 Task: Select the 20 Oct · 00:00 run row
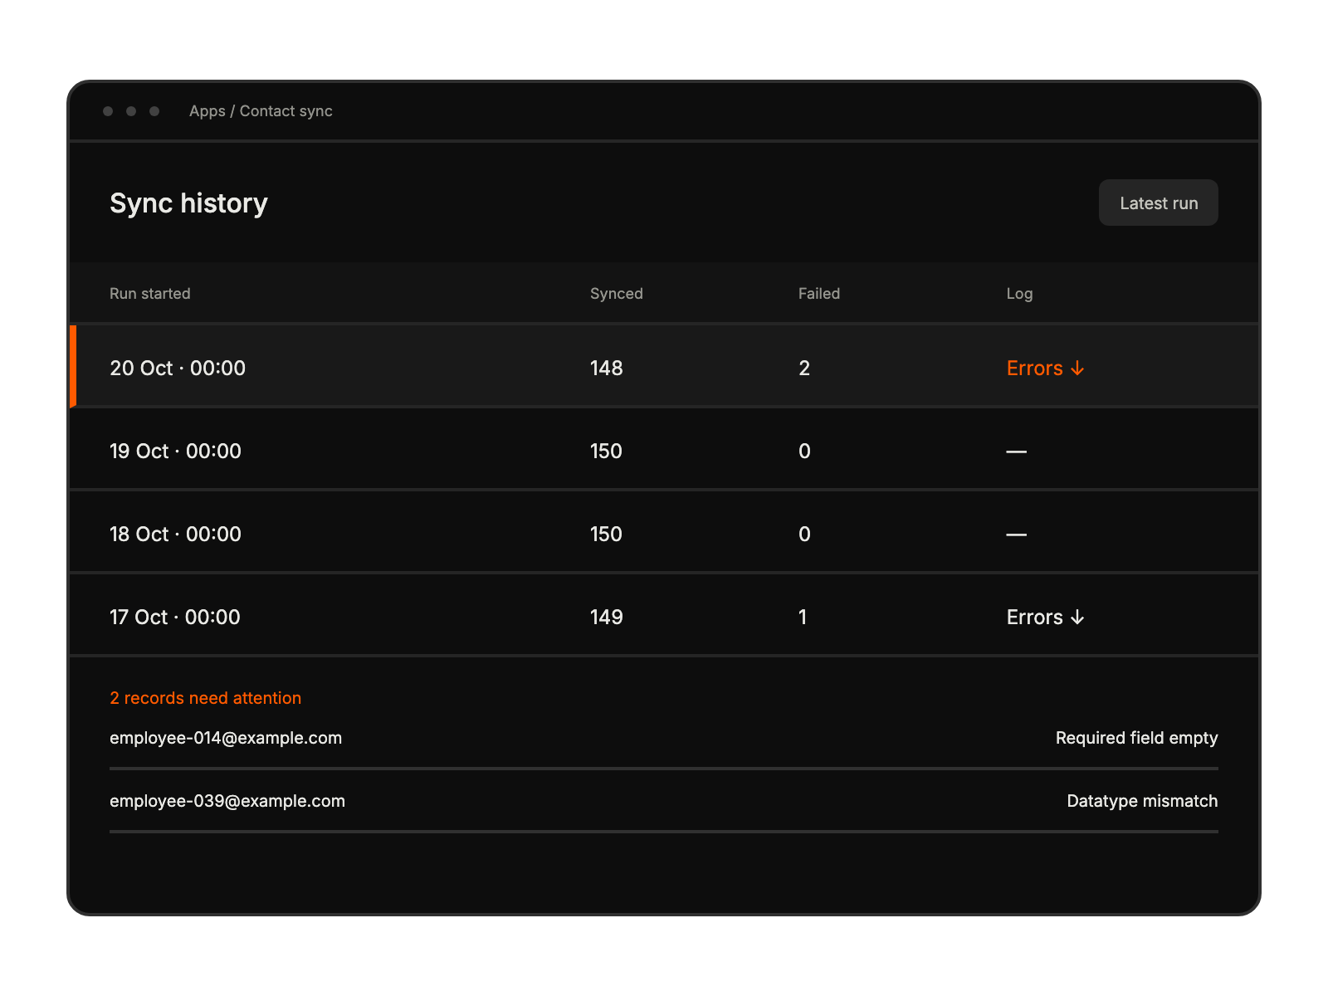664,366
